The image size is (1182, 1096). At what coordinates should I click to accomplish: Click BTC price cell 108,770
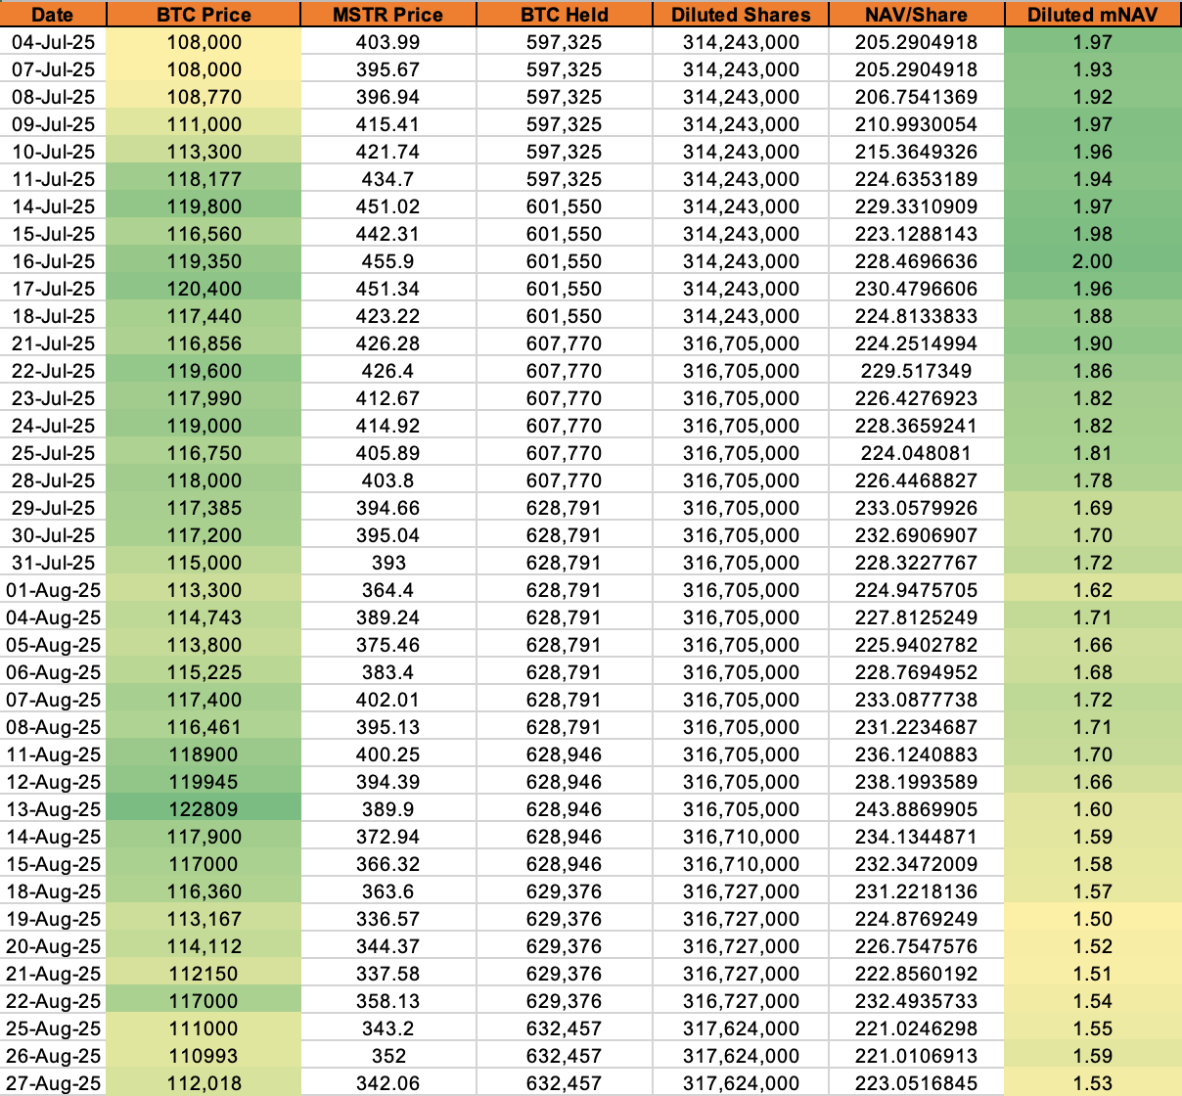coord(204,97)
